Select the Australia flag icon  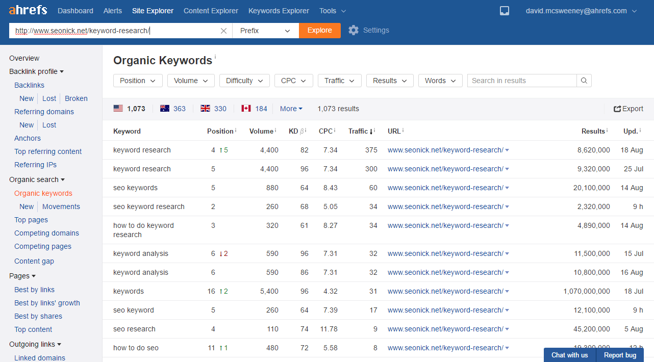click(165, 109)
